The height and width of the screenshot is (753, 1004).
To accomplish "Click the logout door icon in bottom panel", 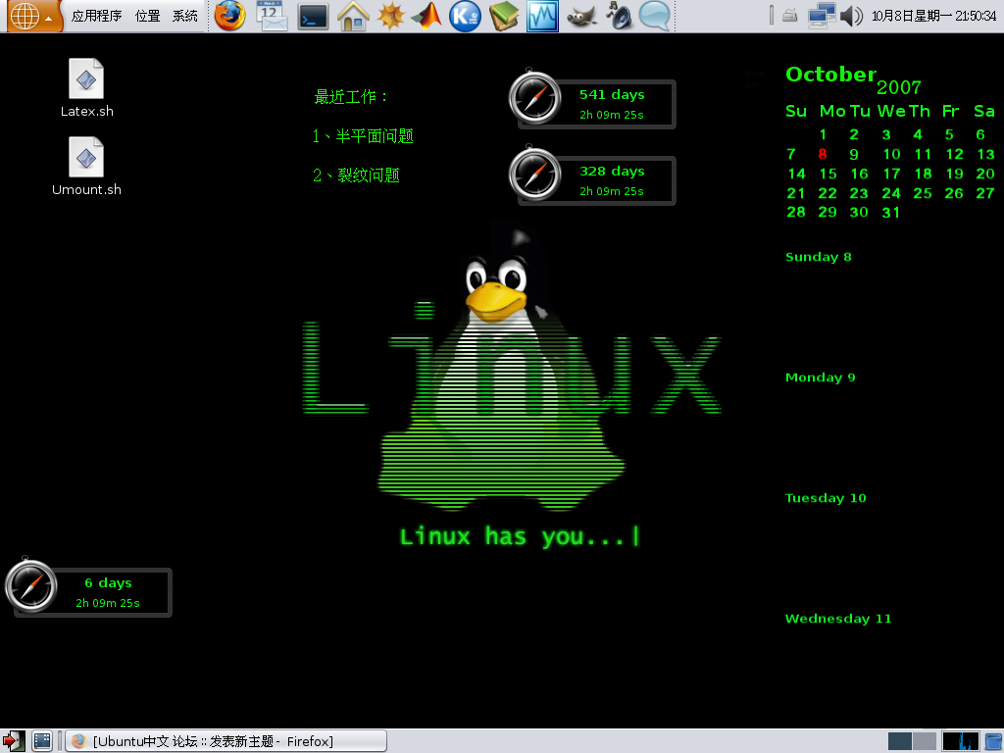I will point(12,741).
